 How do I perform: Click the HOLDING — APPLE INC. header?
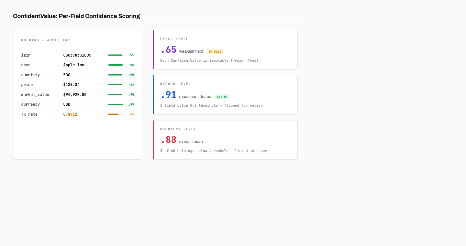(x=47, y=40)
